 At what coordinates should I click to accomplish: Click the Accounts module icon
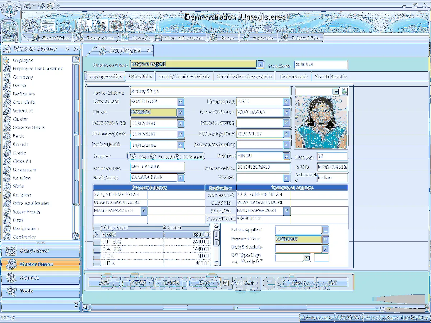(246, 38)
